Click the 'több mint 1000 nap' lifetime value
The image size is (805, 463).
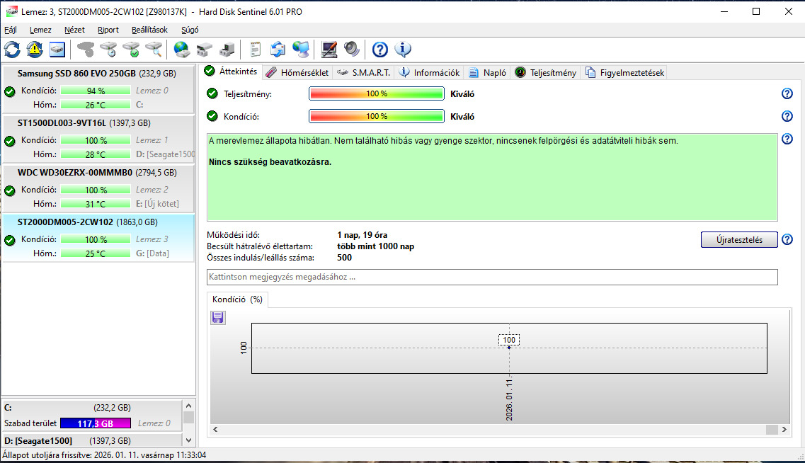click(x=375, y=246)
